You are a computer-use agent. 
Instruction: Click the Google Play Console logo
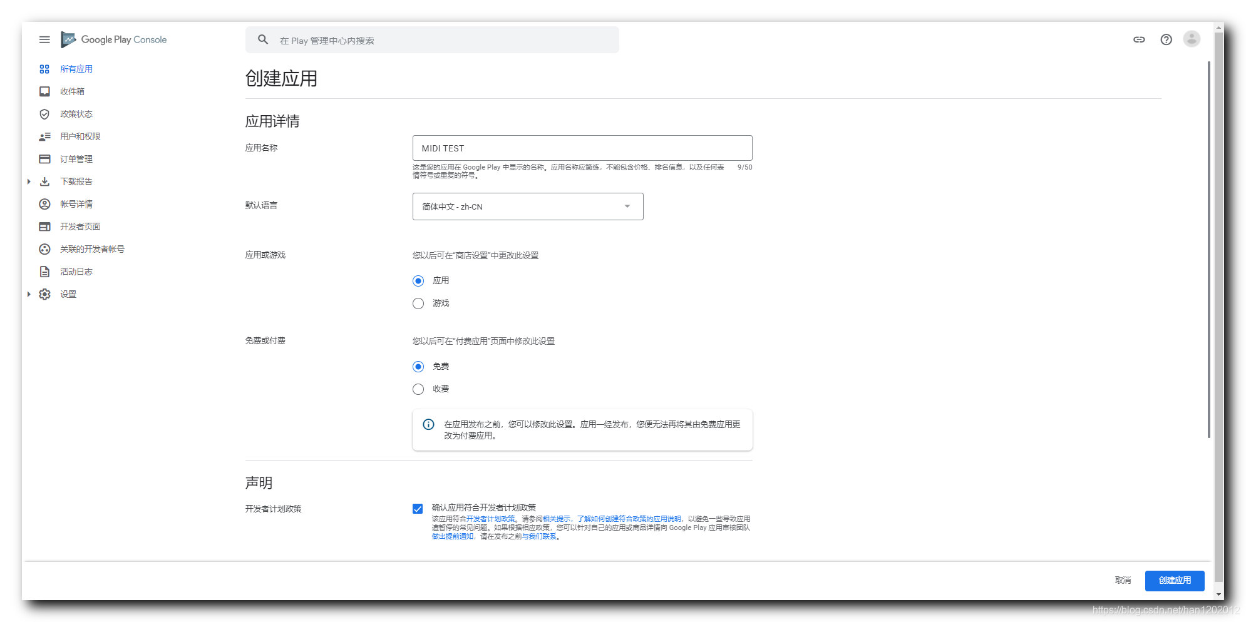tap(114, 39)
